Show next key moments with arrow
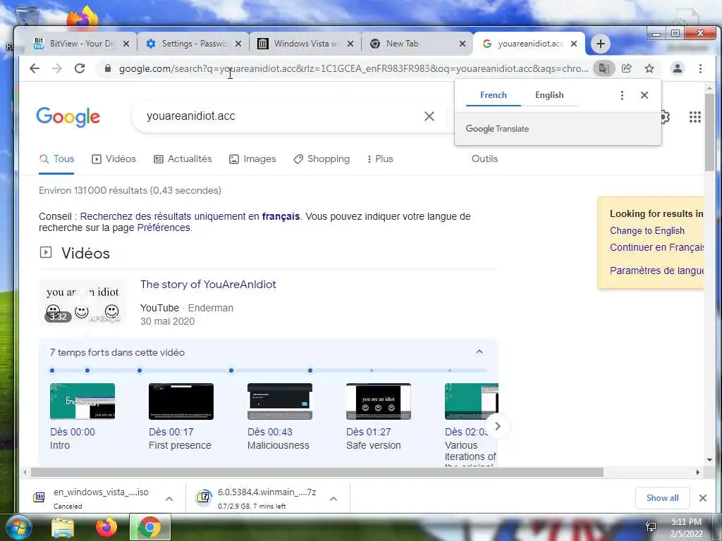This screenshot has height=541, width=722. pos(497,426)
